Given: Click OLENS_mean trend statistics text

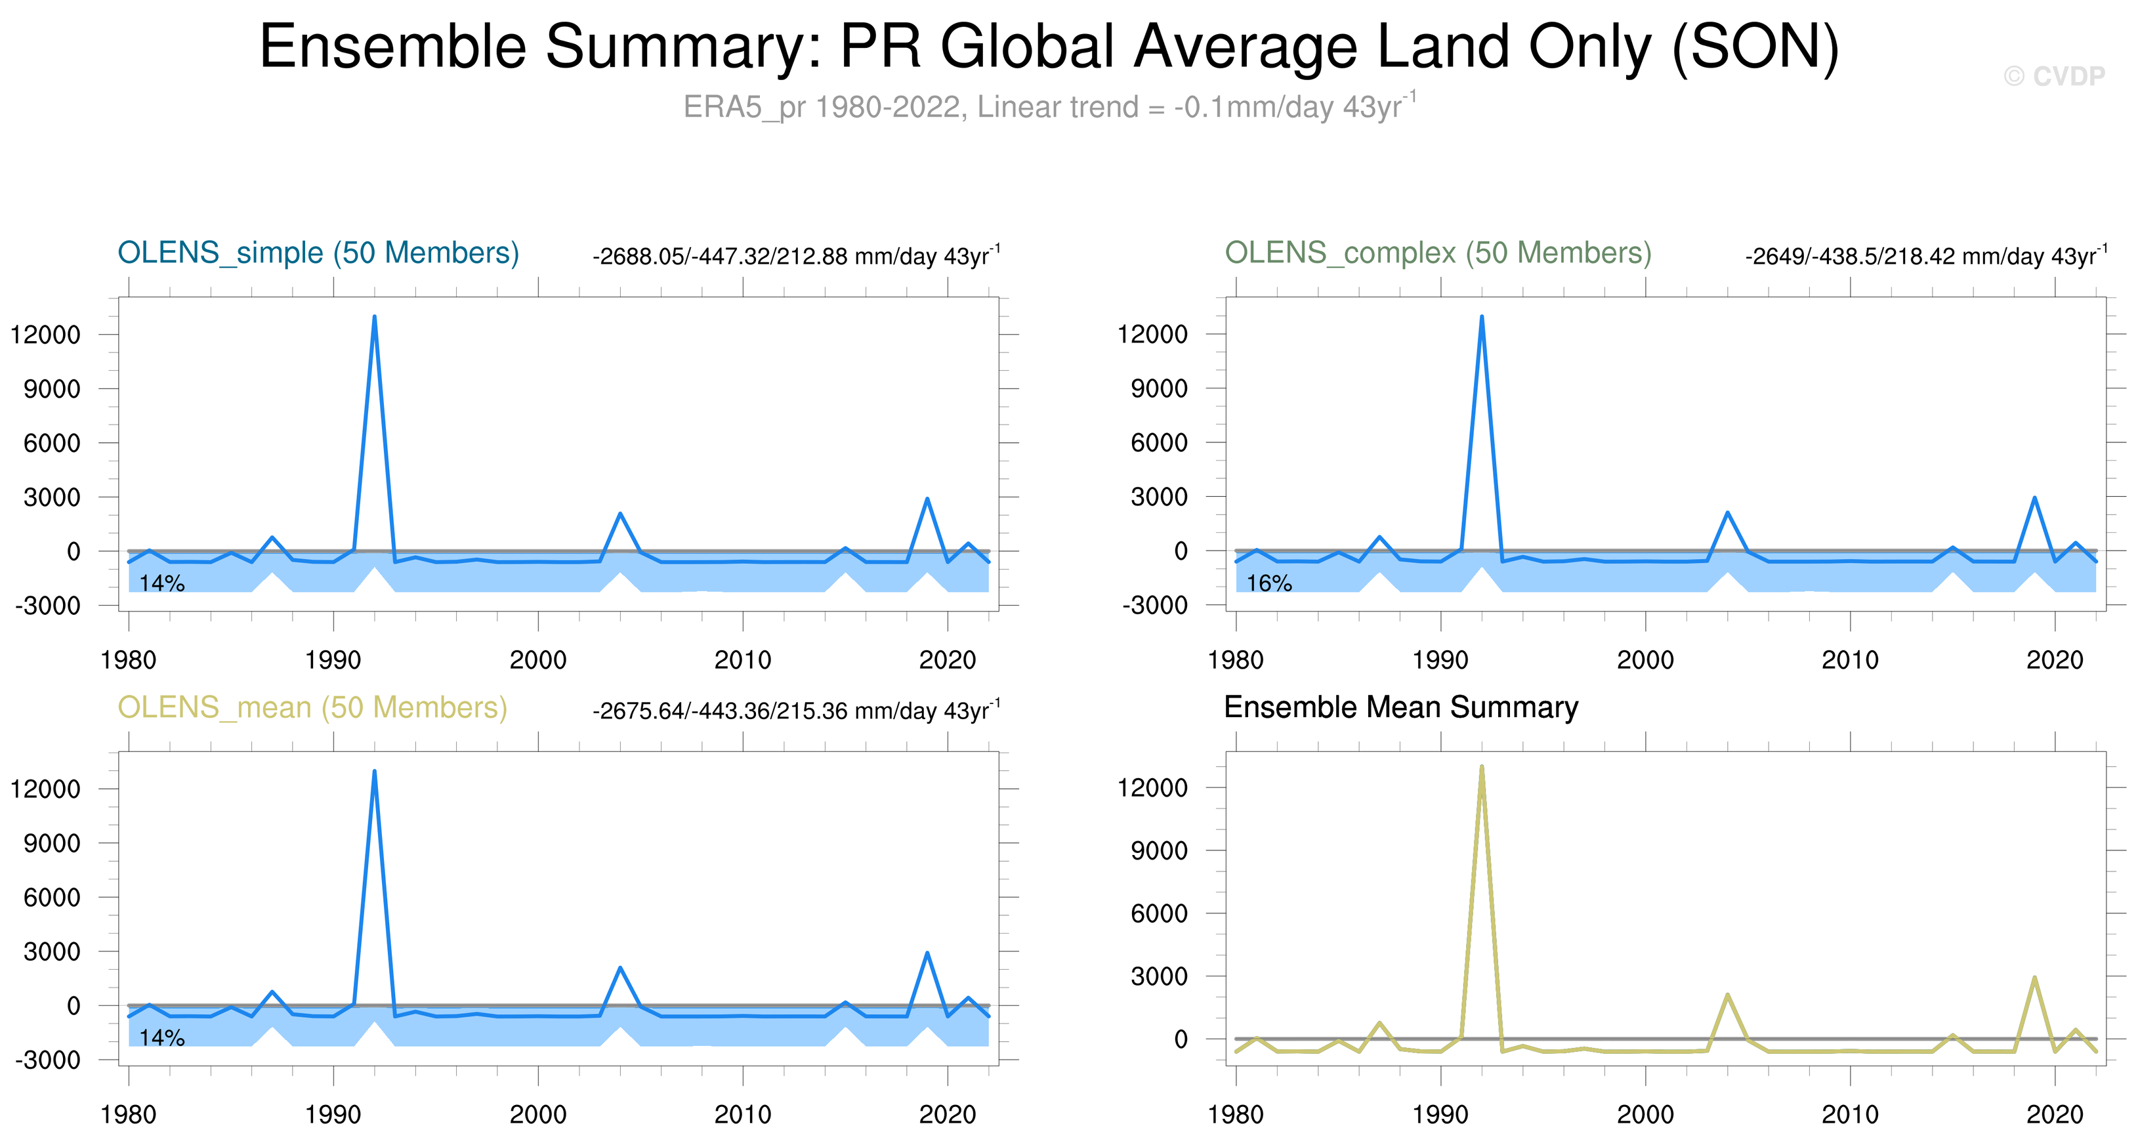Looking at the screenshot, I should (x=796, y=710).
